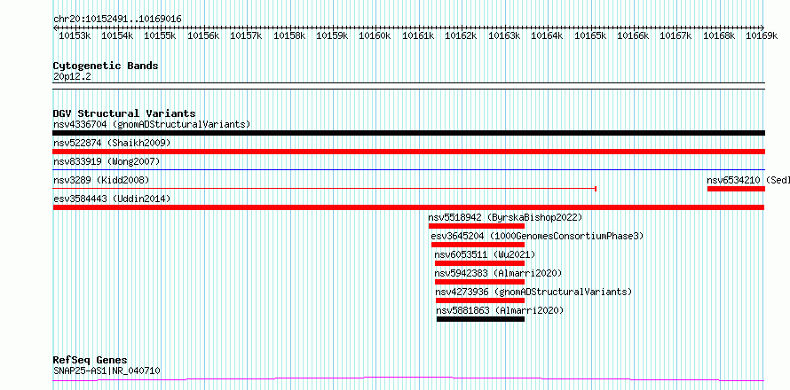The image size is (790, 390).
Task: Click the chr20:10152491..10169016 coordinate text
Action: pyautogui.click(x=117, y=19)
